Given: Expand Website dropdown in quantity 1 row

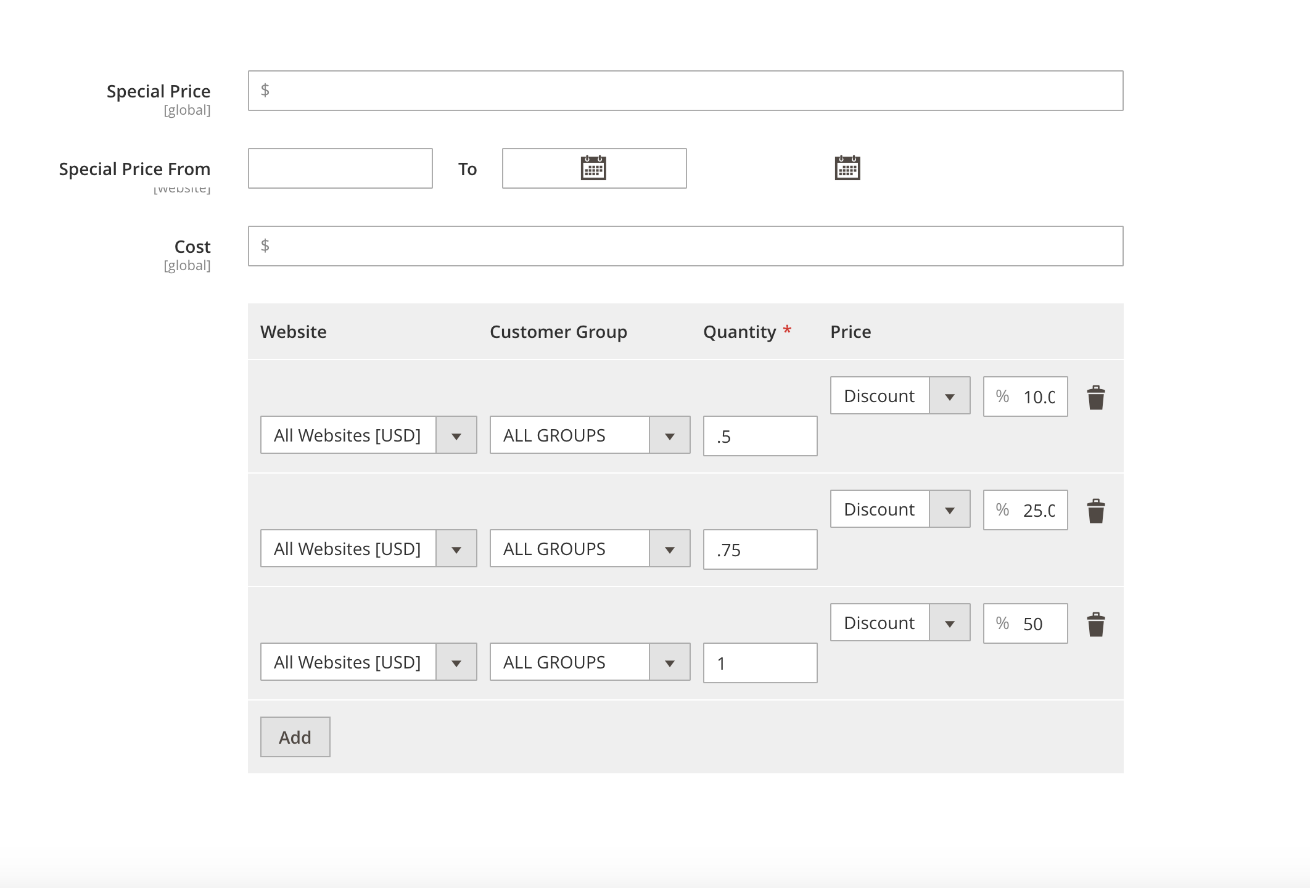Looking at the screenshot, I should click(x=368, y=662).
